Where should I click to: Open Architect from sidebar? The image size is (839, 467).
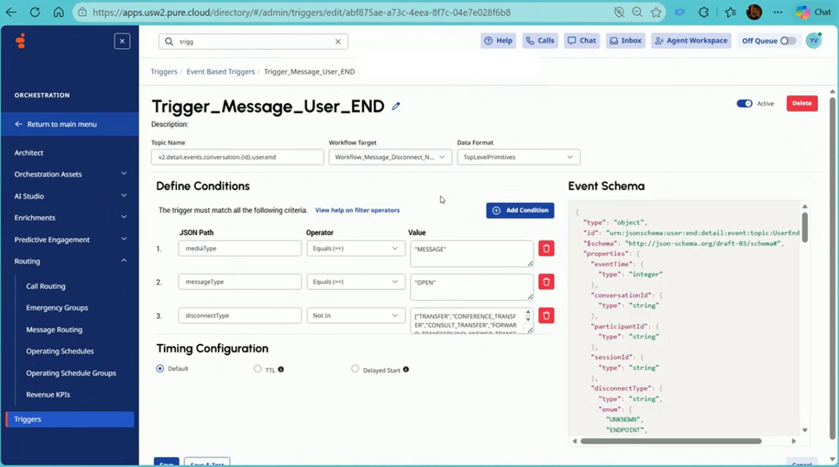click(29, 153)
